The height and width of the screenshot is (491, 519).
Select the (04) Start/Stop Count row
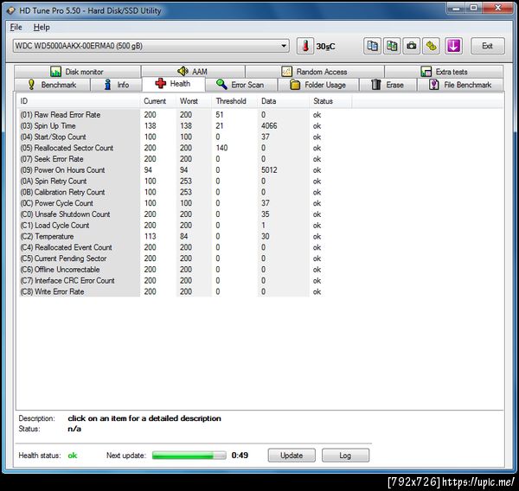coord(185,137)
